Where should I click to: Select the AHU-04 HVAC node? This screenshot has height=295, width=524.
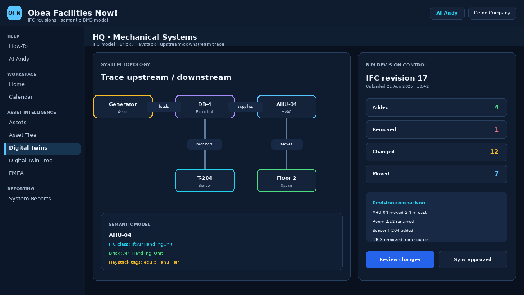tap(287, 107)
